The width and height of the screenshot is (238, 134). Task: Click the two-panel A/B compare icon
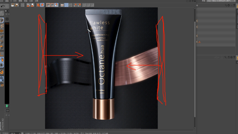62,5
